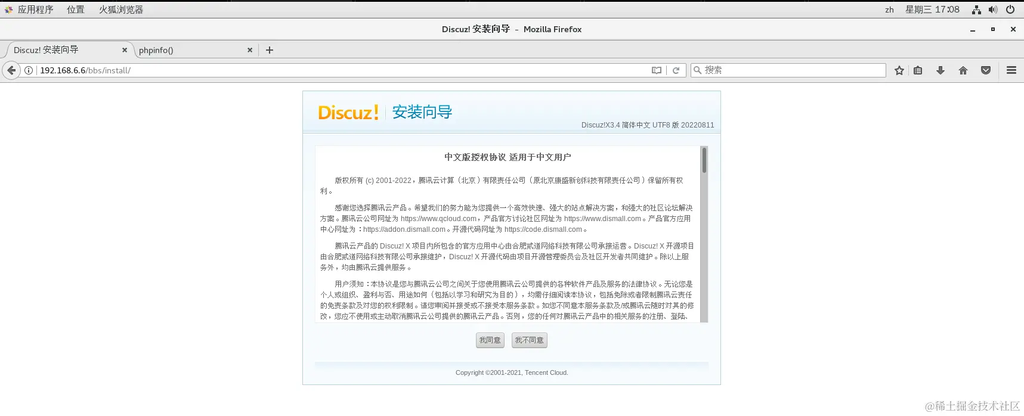
Task: Go to the Firefox home page icon
Action: click(x=963, y=70)
